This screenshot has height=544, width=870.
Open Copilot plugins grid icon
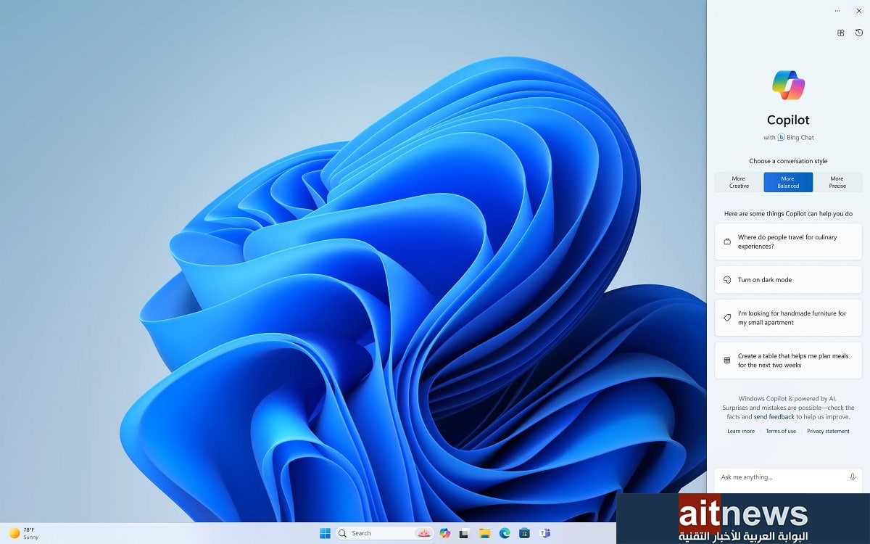841,33
